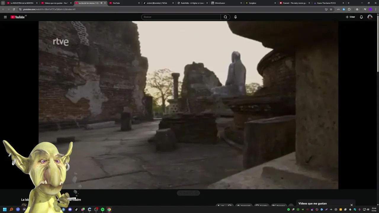The width and height of the screenshot is (379, 213).
Task: Click the Buscar search field
Action: [181, 17]
